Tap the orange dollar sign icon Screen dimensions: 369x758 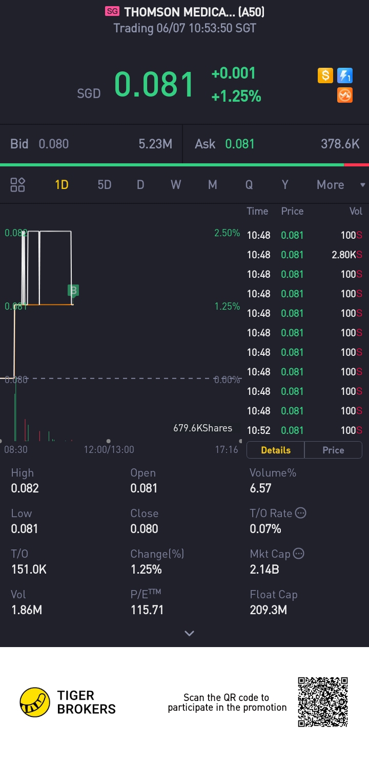(325, 76)
